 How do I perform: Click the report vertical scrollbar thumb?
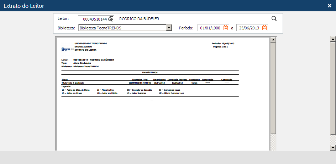click(273, 89)
